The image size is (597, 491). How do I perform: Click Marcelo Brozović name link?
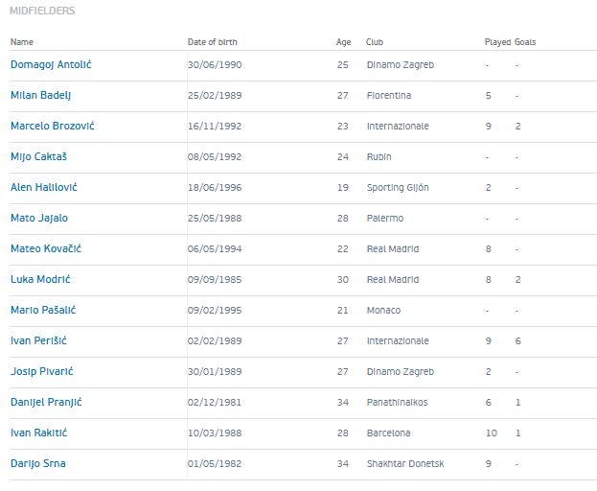pyautogui.click(x=53, y=126)
